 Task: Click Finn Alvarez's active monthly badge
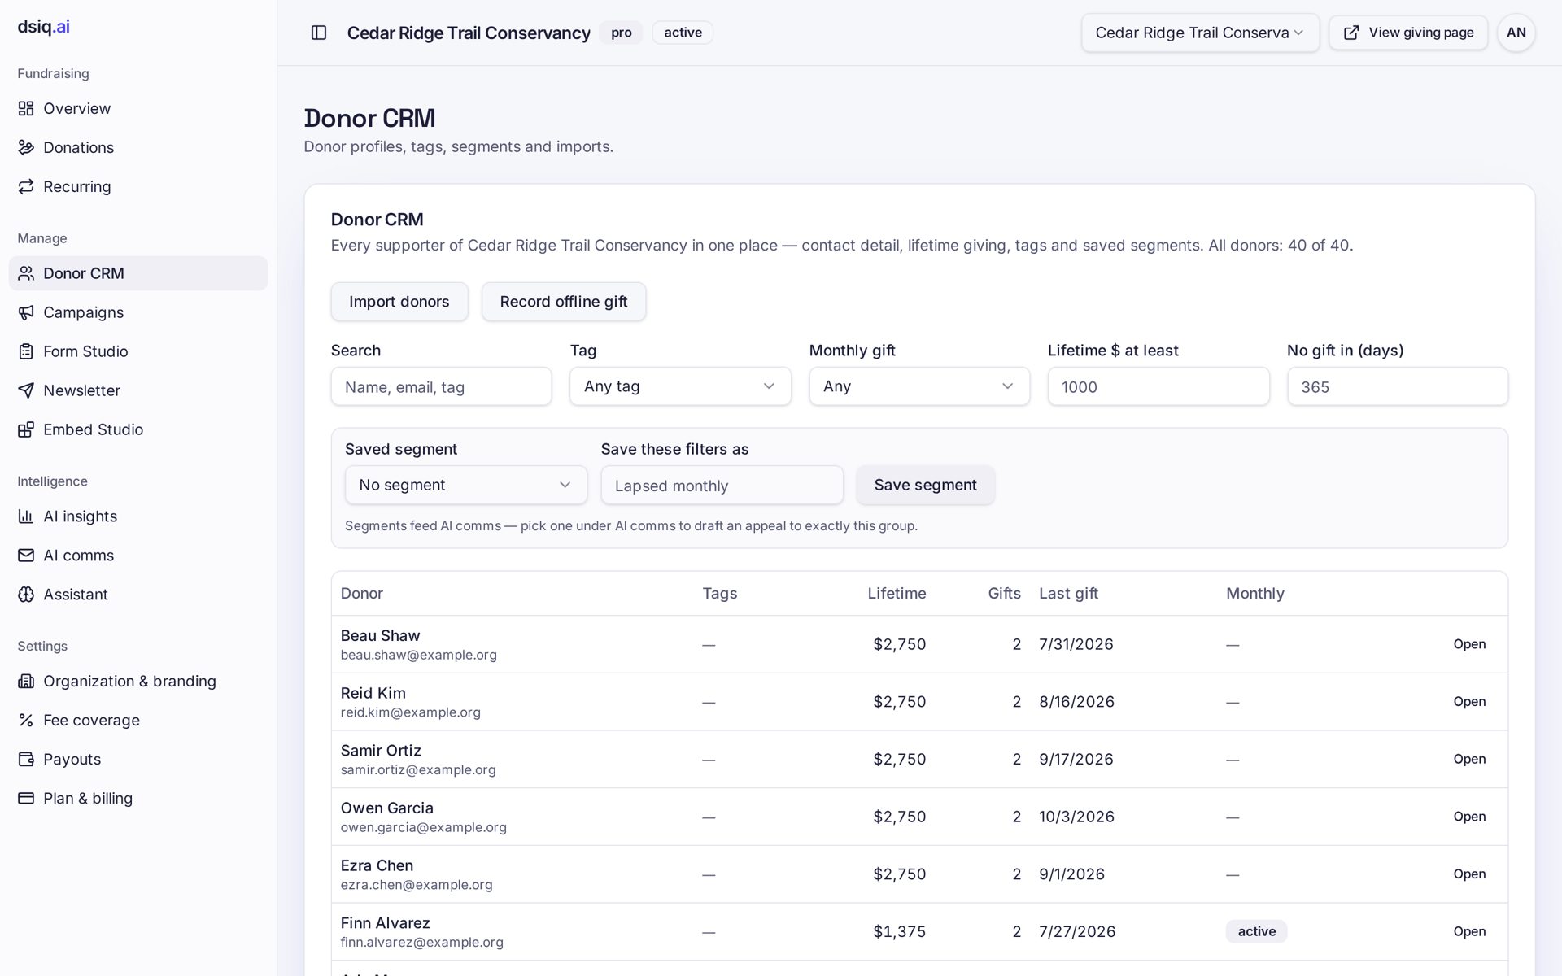(1256, 931)
